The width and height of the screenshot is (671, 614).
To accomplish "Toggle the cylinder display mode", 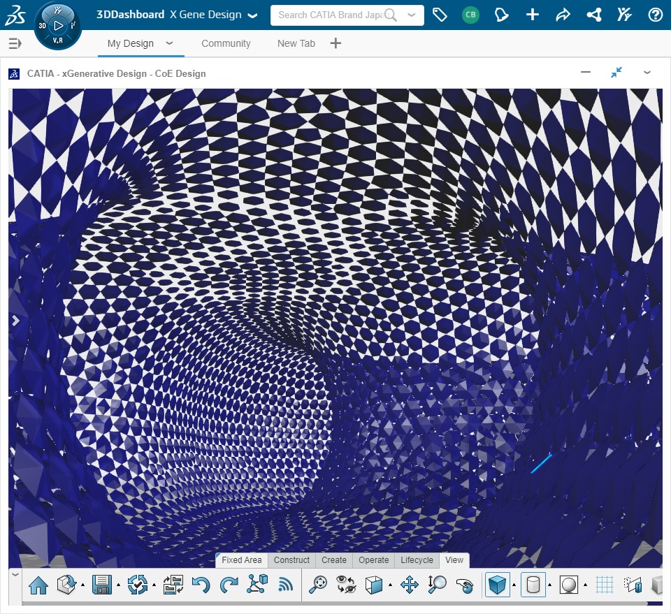I will (x=533, y=585).
